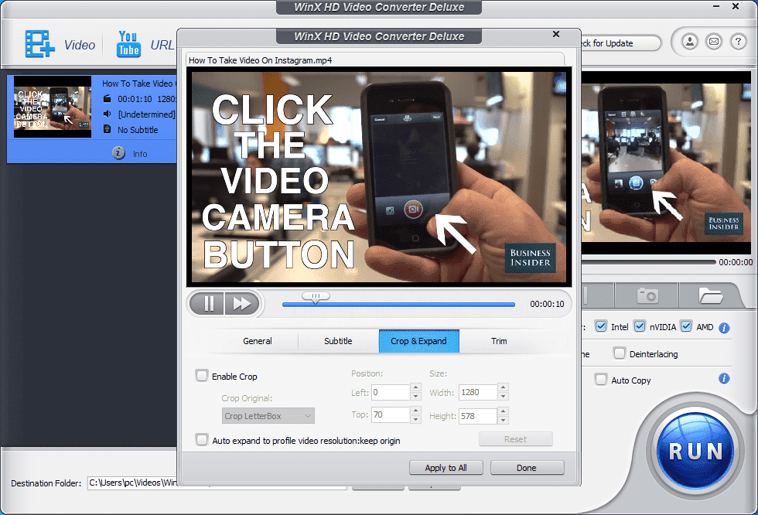Image resolution: width=758 pixels, height=515 pixels.
Task: Click the Done button
Action: tap(527, 467)
